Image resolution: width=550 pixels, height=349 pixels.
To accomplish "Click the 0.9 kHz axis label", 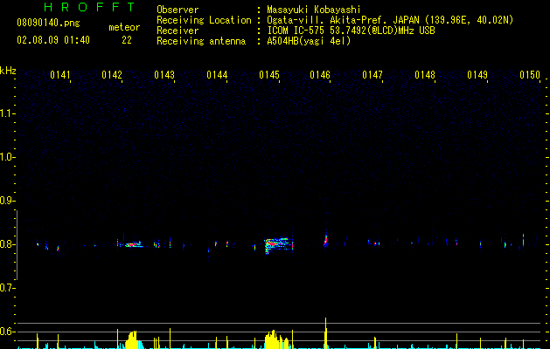I will [7, 201].
